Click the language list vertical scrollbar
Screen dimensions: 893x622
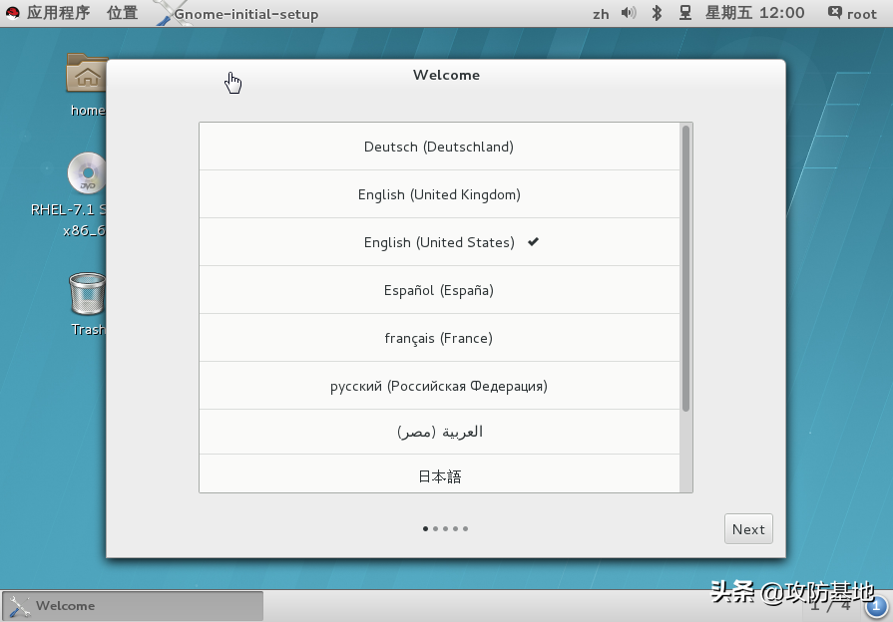point(685,267)
